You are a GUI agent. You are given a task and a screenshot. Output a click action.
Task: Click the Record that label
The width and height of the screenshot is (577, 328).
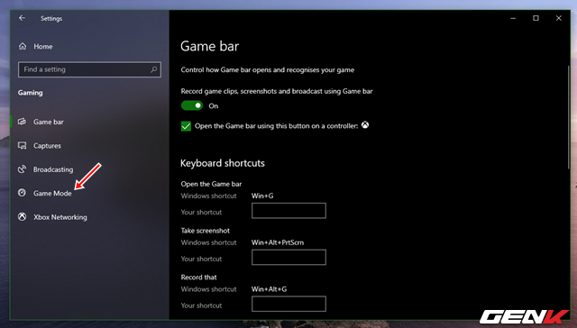(x=198, y=278)
